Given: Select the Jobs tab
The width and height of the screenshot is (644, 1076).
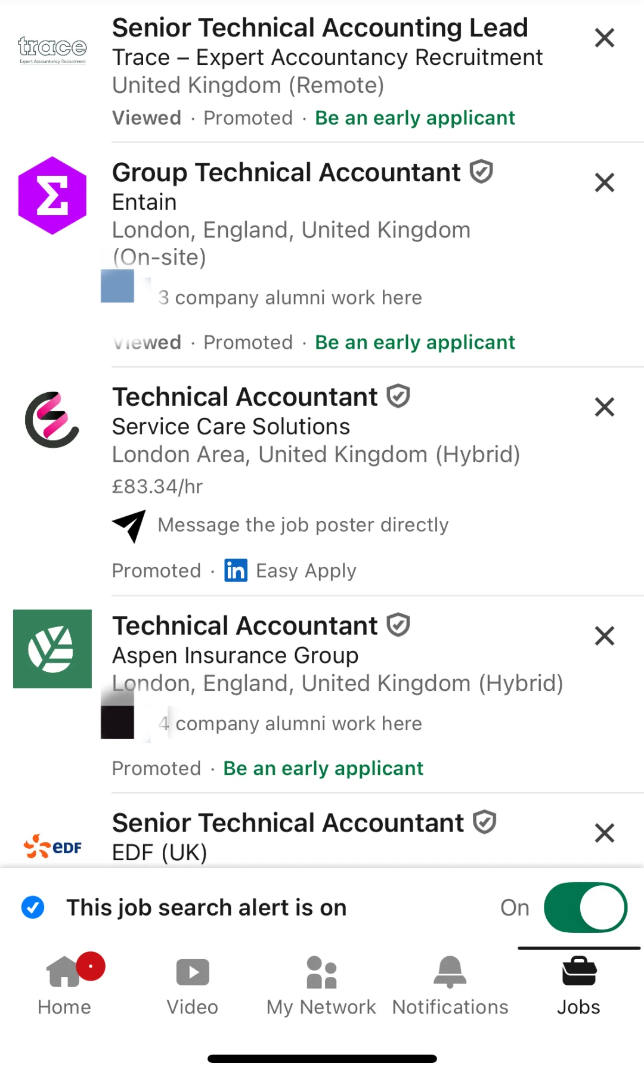Looking at the screenshot, I should click(x=578, y=985).
